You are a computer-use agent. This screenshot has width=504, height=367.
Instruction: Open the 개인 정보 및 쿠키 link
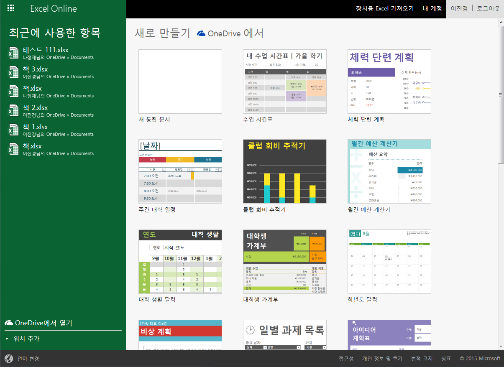[382, 359]
